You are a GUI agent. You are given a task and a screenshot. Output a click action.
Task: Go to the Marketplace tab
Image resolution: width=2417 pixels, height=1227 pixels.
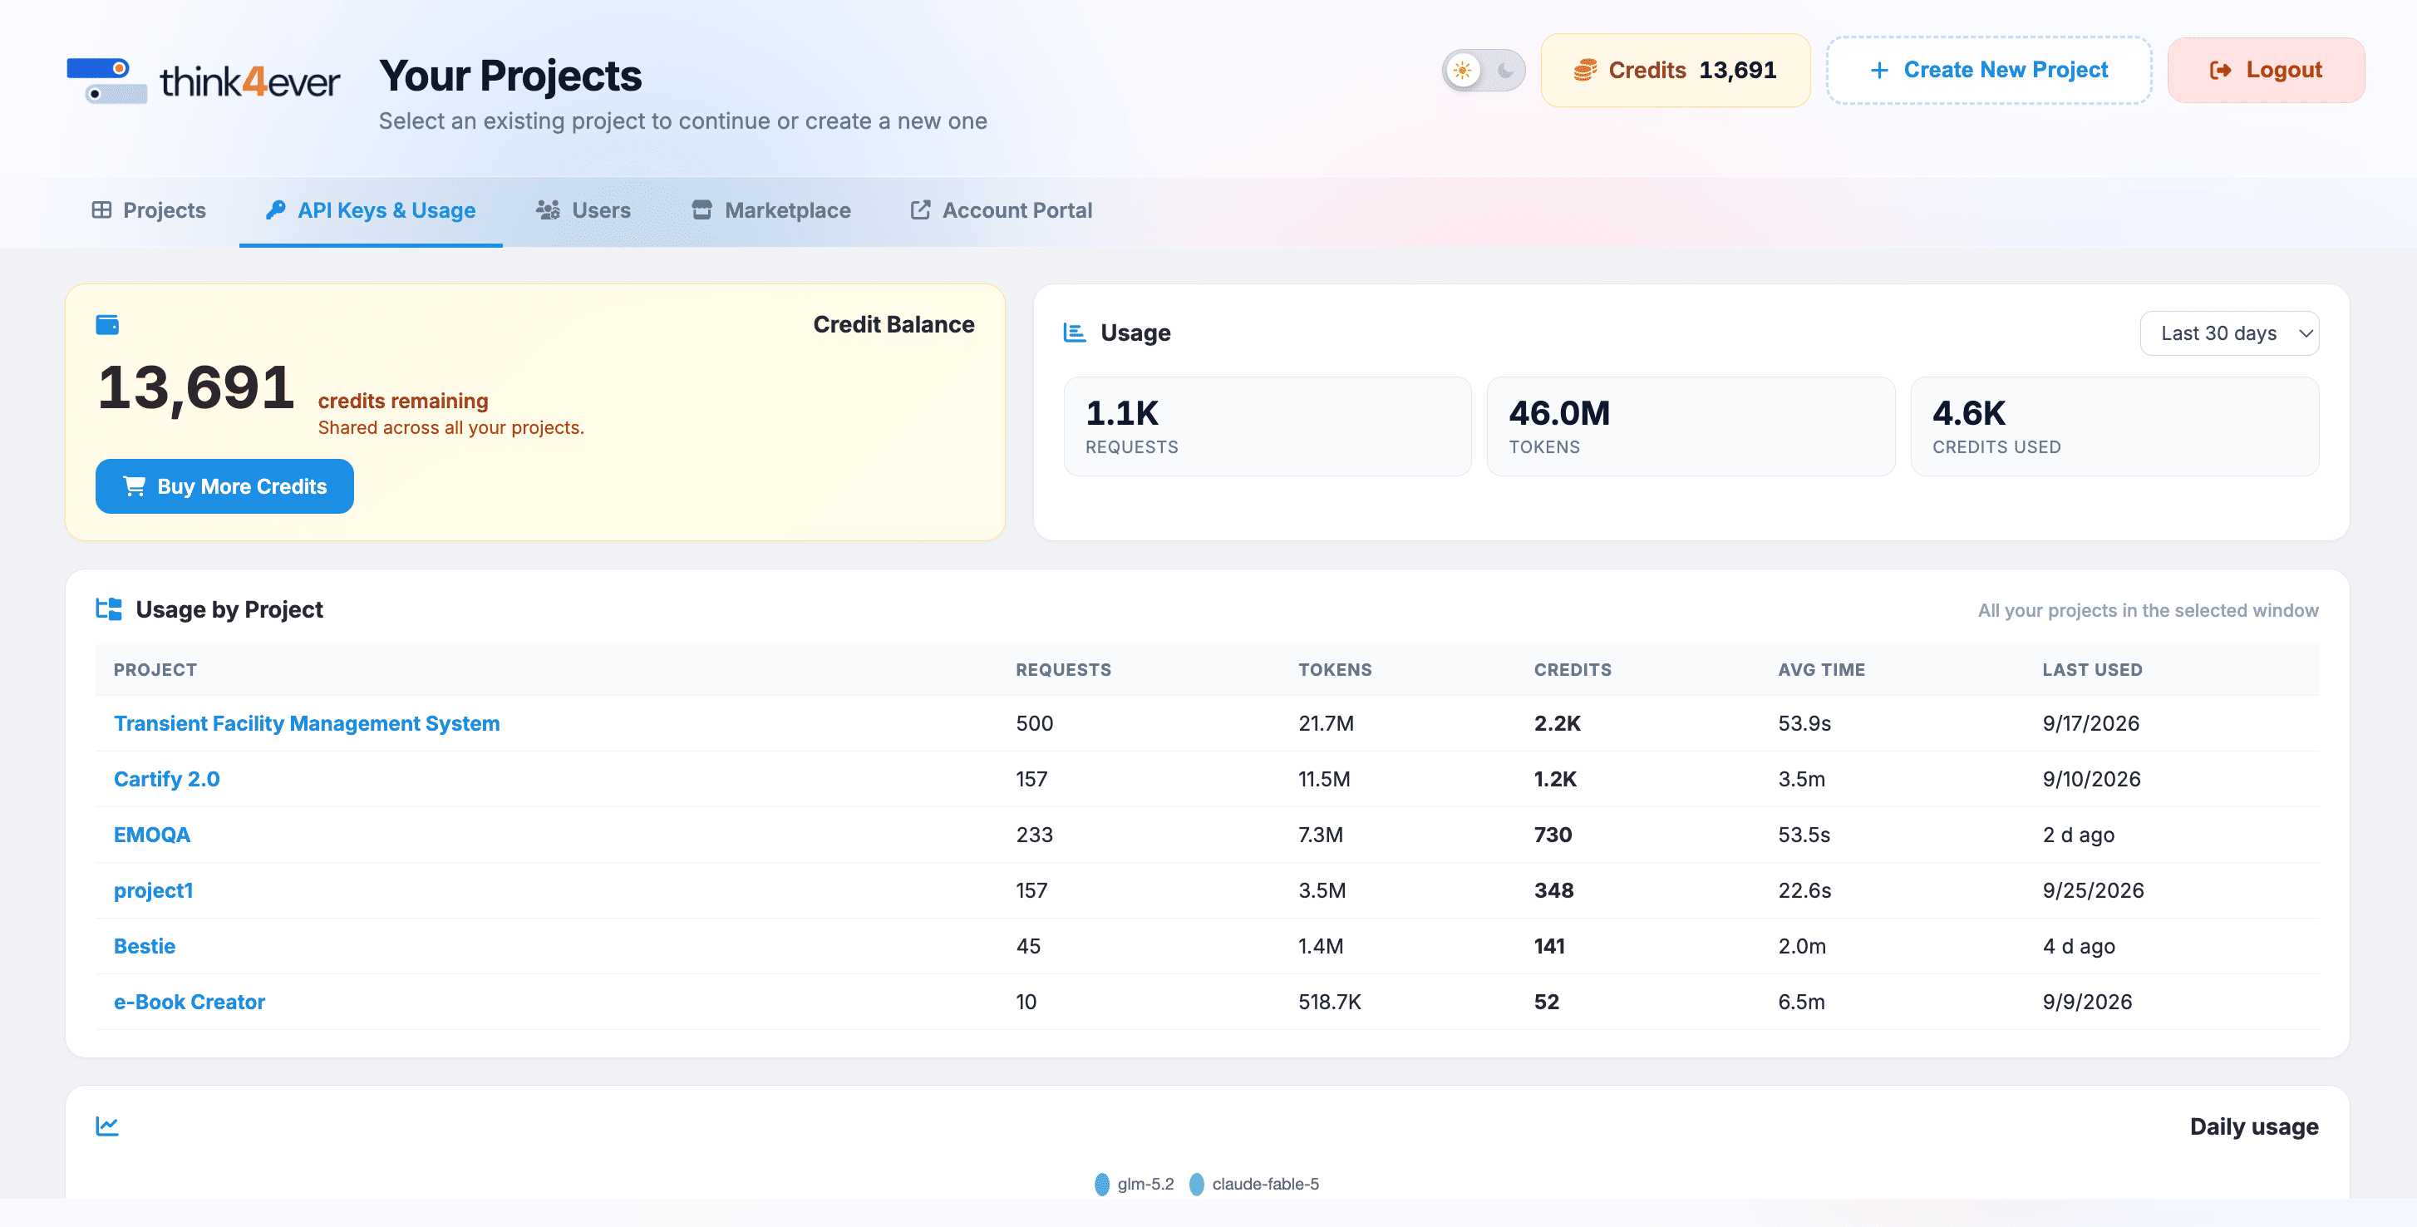click(771, 210)
